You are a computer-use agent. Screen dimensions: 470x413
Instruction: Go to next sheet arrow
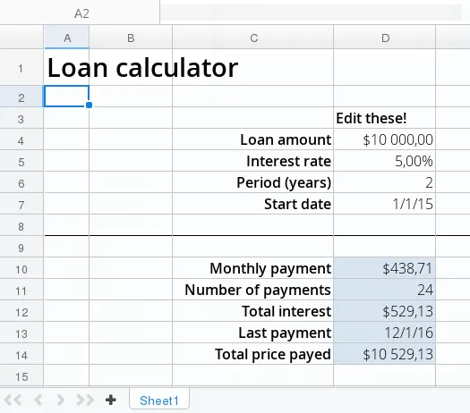point(60,400)
